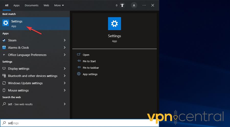Image resolution: width=230 pixels, height=127 pixels.
Task: Expand the Windows Update settings chevron
Action: pos(65,83)
